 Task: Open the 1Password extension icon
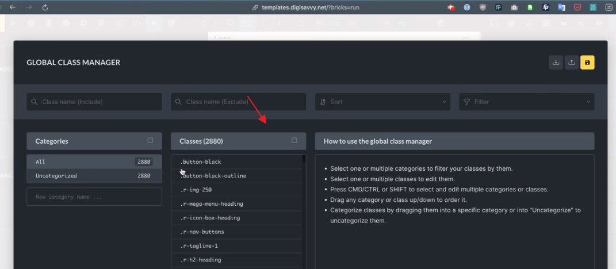click(466, 7)
